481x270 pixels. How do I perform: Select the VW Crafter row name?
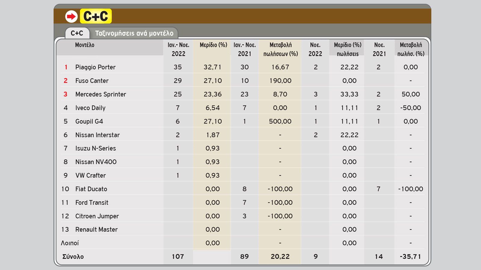[x=90, y=175]
